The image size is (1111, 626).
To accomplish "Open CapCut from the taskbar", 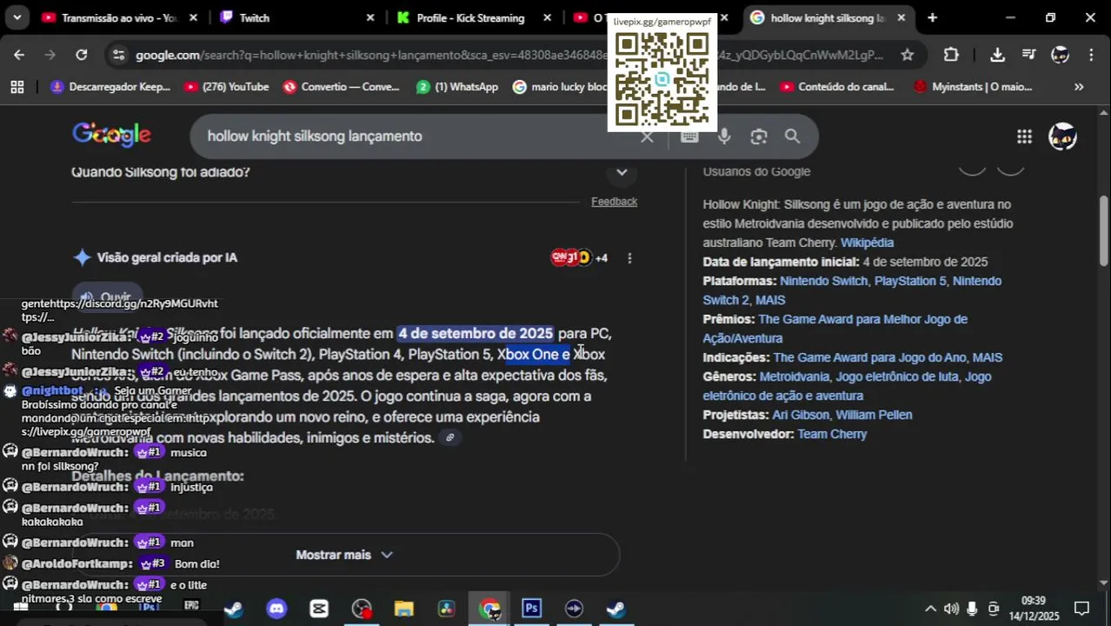I will coord(319,609).
